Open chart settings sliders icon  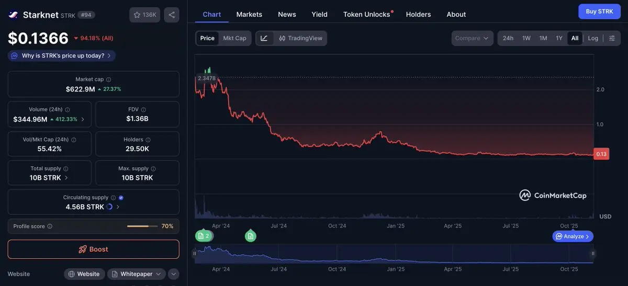pos(612,38)
